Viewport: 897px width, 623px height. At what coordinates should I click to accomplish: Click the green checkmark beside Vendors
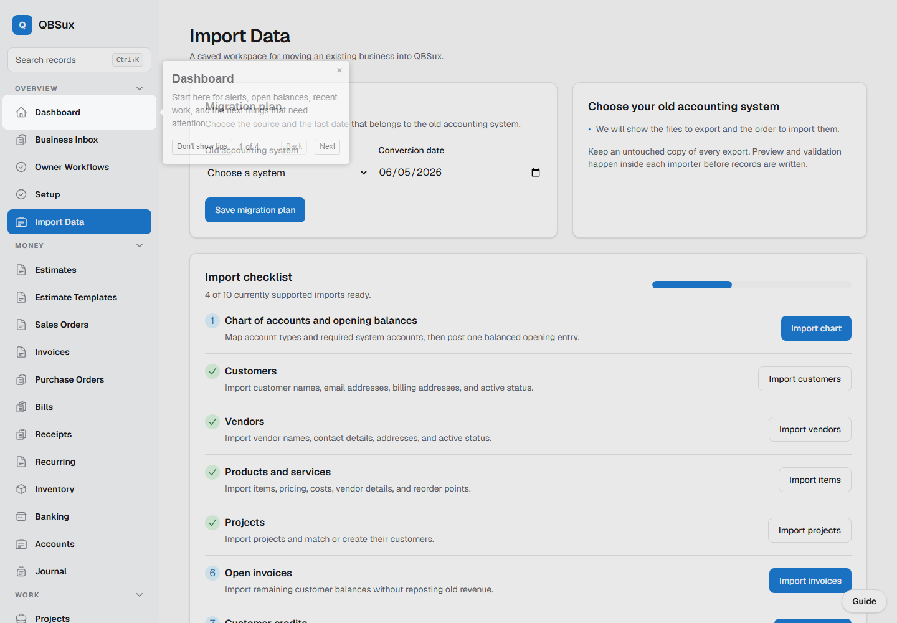212,422
